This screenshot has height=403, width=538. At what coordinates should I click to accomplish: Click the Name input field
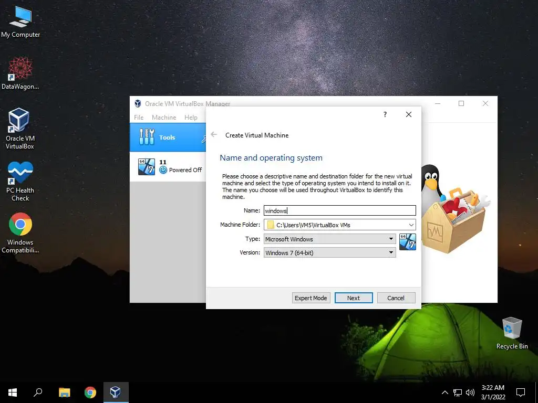340,210
